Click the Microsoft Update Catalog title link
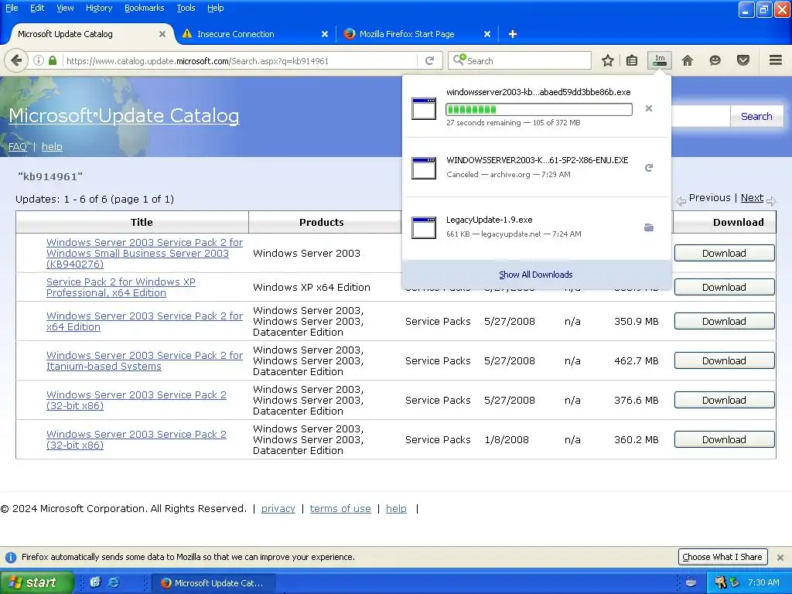Viewport: 792px width, 594px height. point(124,116)
